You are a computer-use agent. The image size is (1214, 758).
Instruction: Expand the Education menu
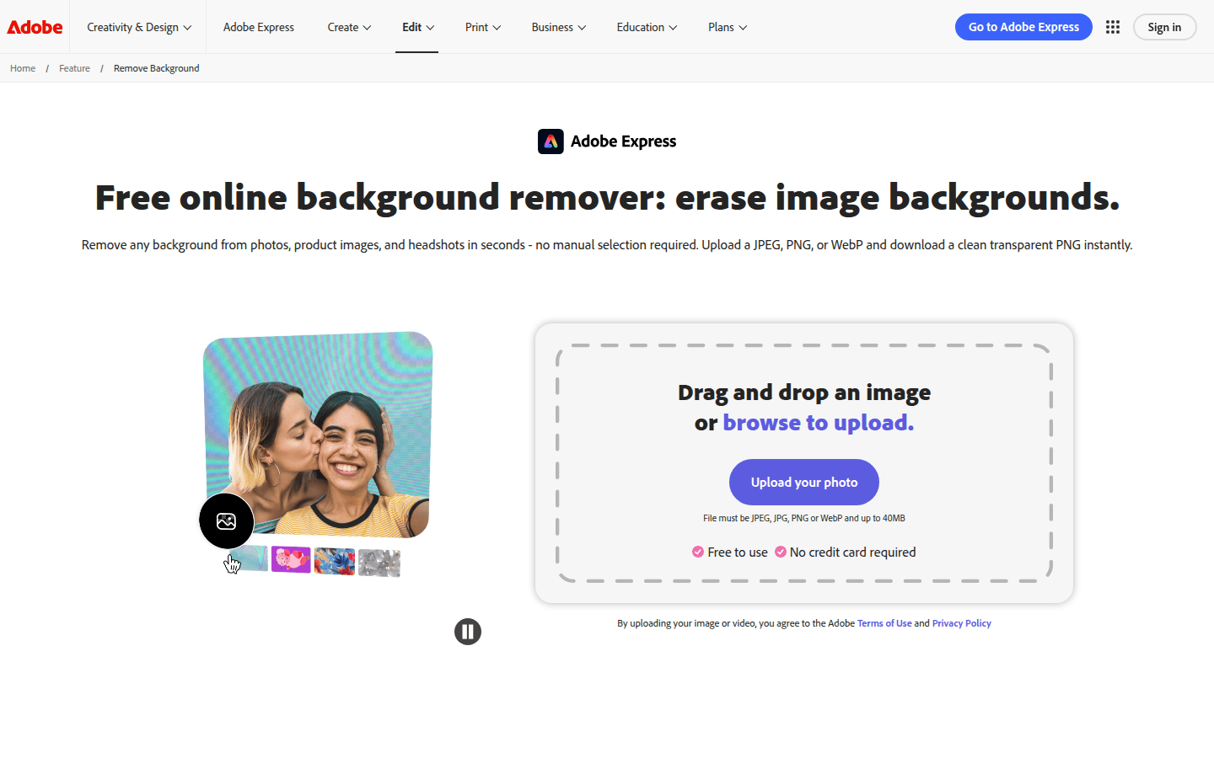click(647, 27)
